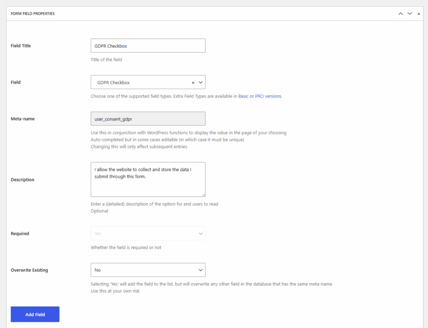Move the panel down using the down-arrow icon
The height and width of the screenshot is (328, 428).
pyautogui.click(x=410, y=13)
